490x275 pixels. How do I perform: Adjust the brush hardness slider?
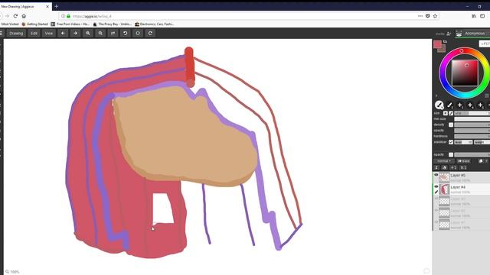[x=472, y=136]
